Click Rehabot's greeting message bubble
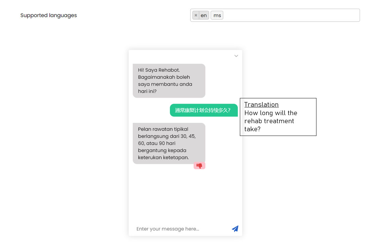This screenshot has width=386, height=245. pos(169,81)
